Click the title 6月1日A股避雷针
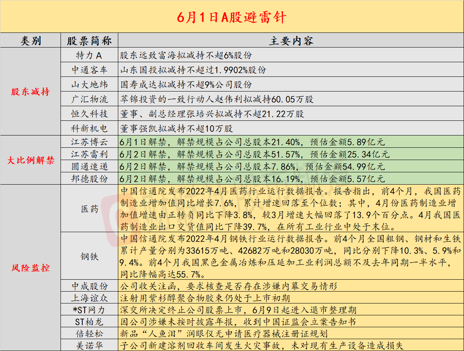Viewport: 464px width, 351px height. click(232, 17)
